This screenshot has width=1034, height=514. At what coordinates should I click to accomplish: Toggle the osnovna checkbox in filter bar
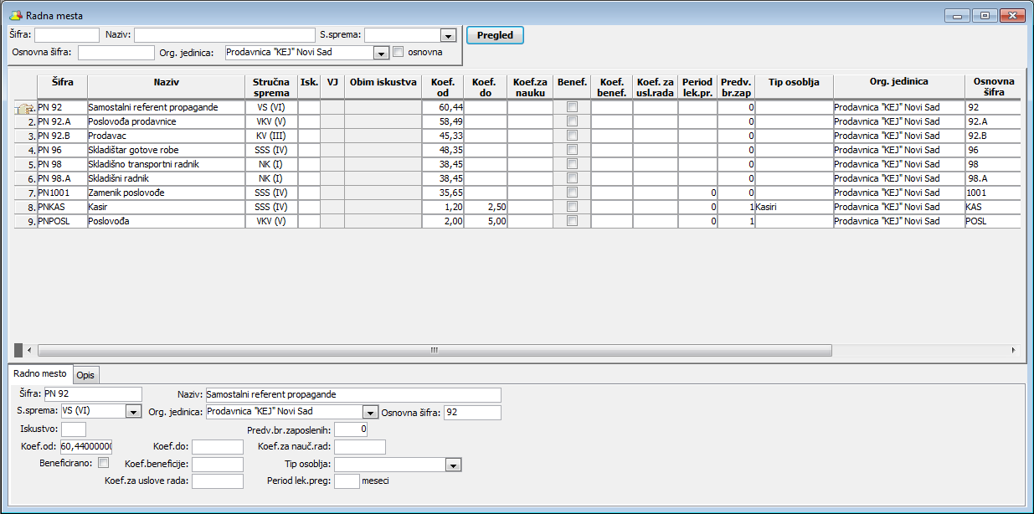(399, 52)
